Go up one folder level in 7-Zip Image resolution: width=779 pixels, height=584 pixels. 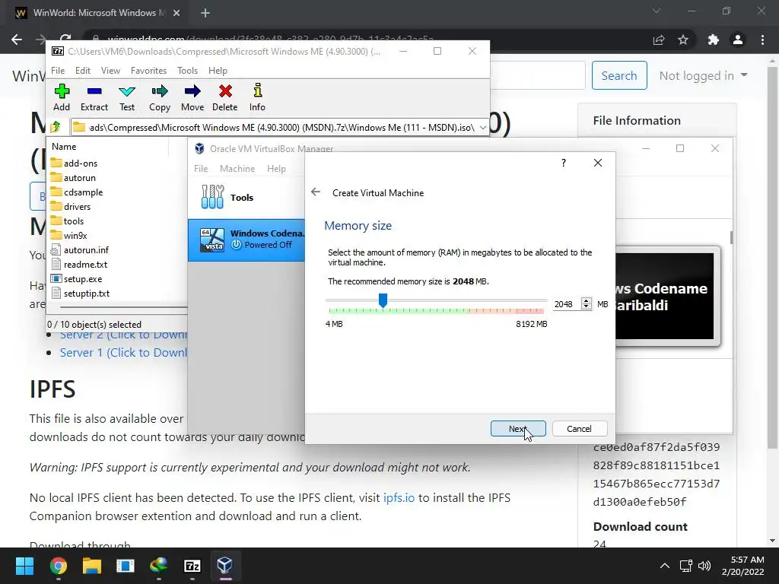[56, 127]
